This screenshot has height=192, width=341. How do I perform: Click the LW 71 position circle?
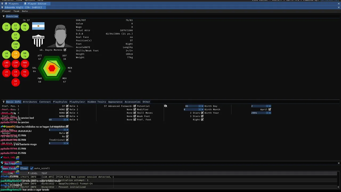tap(6, 27)
